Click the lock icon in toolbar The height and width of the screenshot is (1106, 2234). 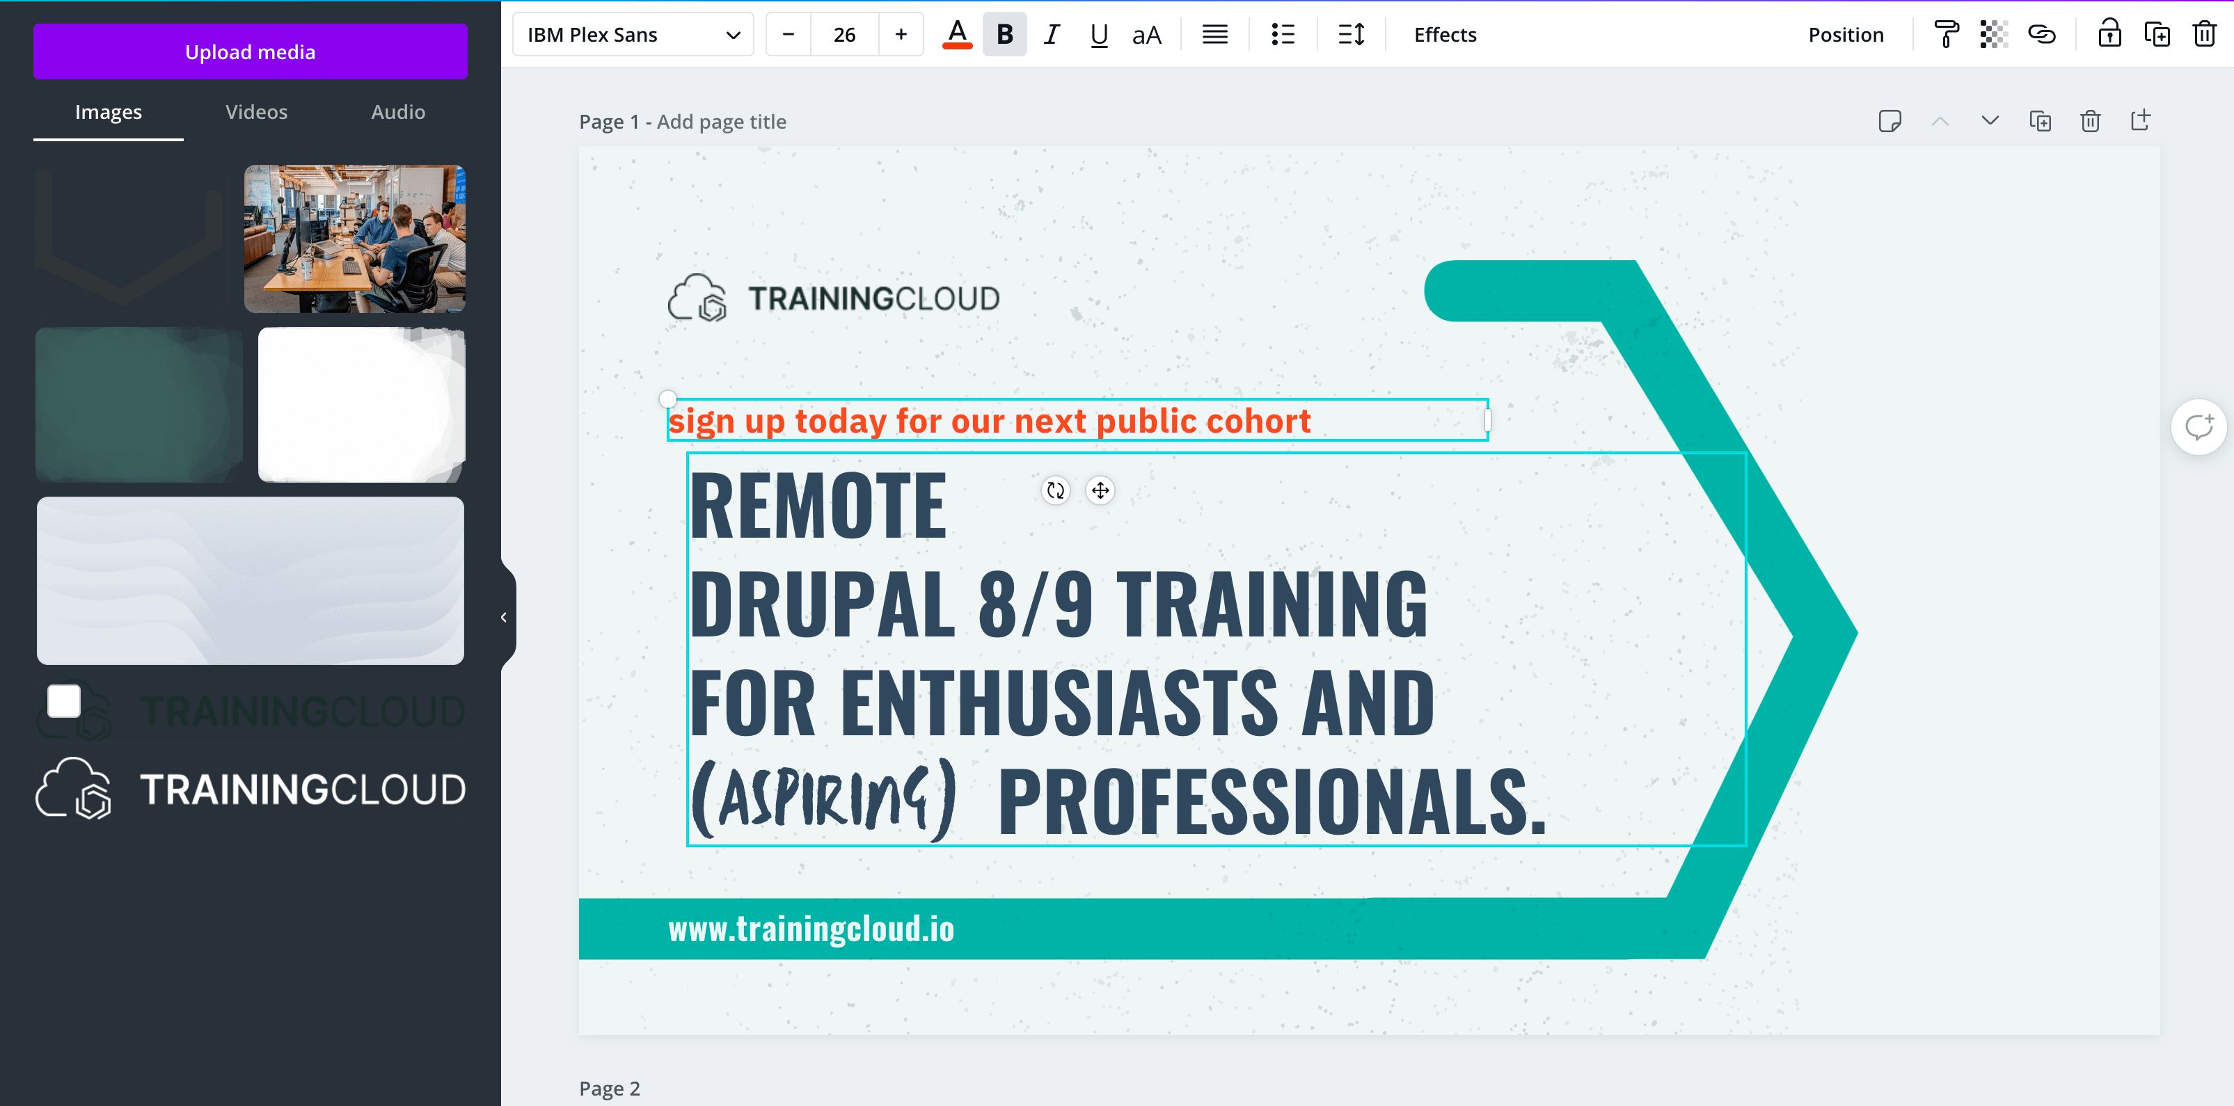[x=2109, y=35]
